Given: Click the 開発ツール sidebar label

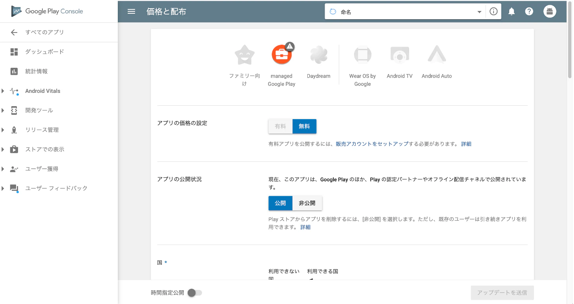Looking at the screenshot, I should click(39, 110).
